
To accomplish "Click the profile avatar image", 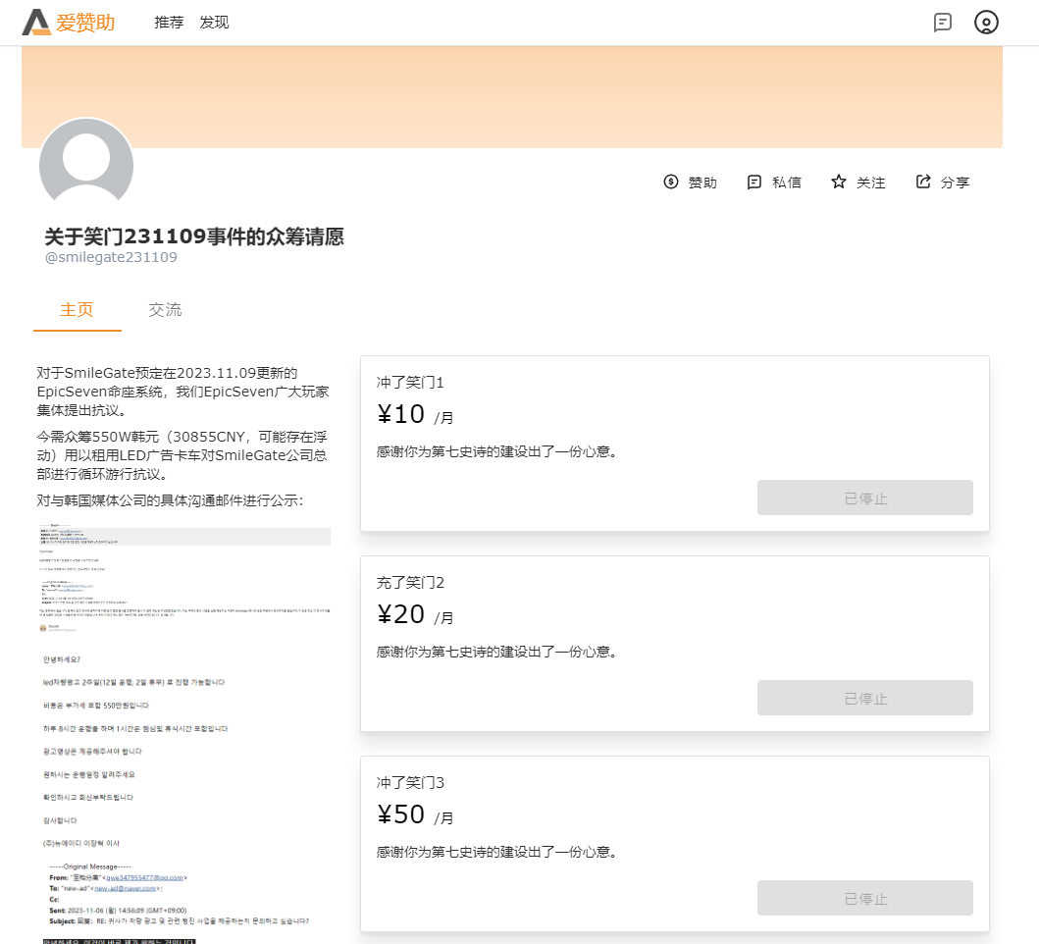I will tap(86, 165).
